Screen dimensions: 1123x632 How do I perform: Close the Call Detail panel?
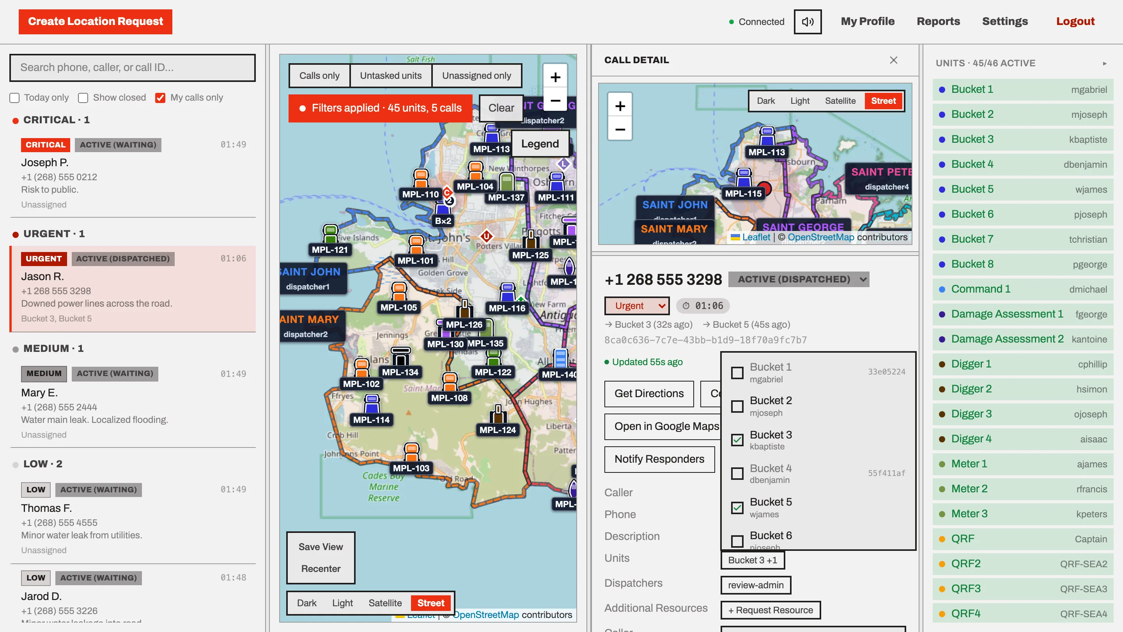pyautogui.click(x=894, y=60)
